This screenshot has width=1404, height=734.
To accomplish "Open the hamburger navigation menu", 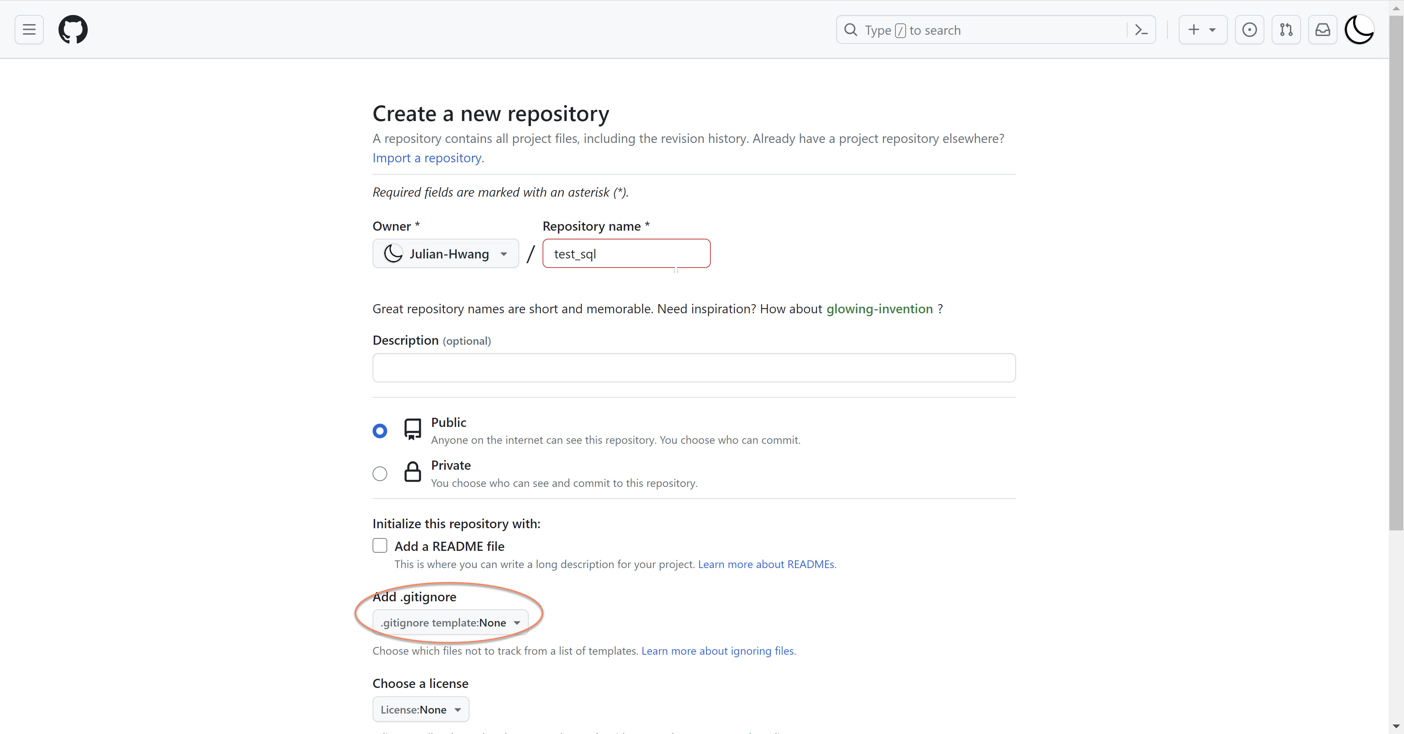I will [29, 29].
